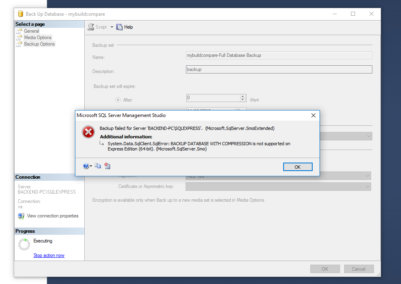Image resolution: width=401 pixels, height=284 pixels.
Task: Maximize the Back Up Database window
Action: 353,14
